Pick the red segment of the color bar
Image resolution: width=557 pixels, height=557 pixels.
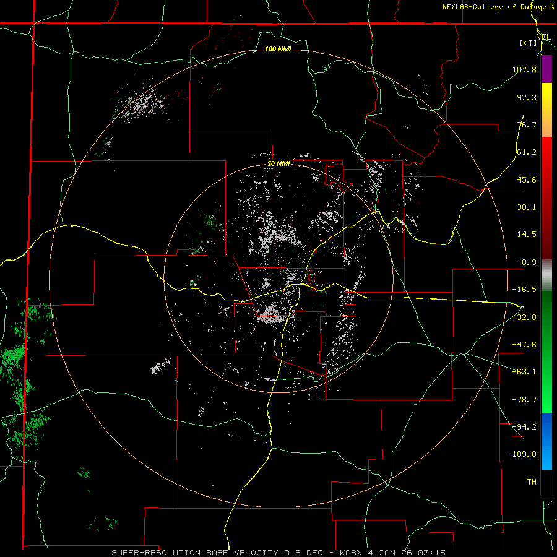tap(546, 198)
